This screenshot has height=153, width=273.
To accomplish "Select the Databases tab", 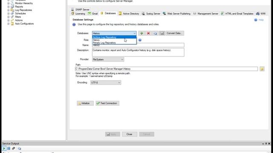I will point(108,13).
